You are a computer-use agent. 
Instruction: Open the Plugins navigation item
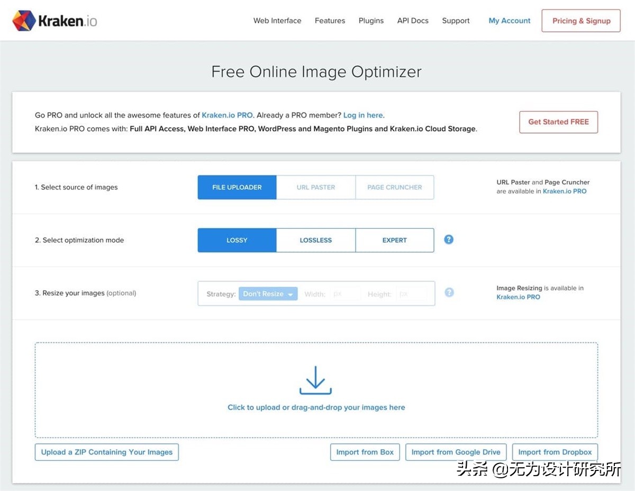pyautogui.click(x=371, y=21)
